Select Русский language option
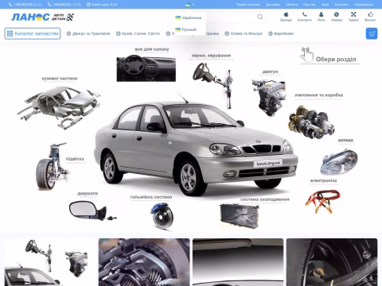The width and height of the screenshot is (382, 286). tap(186, 29)
